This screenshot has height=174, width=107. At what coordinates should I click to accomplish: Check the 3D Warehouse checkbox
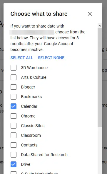click(x=14, y=68)
